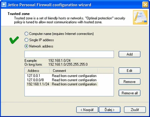Image resolution: width=150 pixels, height=117 pixels.
Task: Click the Comment column header
Action: (x=74, y=71)
